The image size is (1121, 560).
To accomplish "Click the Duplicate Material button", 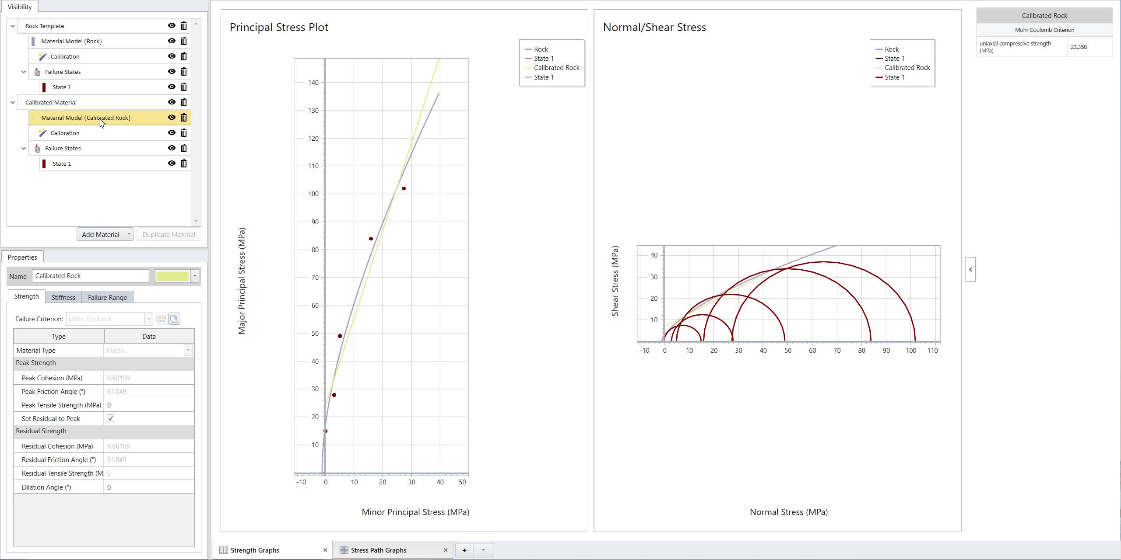I will (x=168, y=234).
